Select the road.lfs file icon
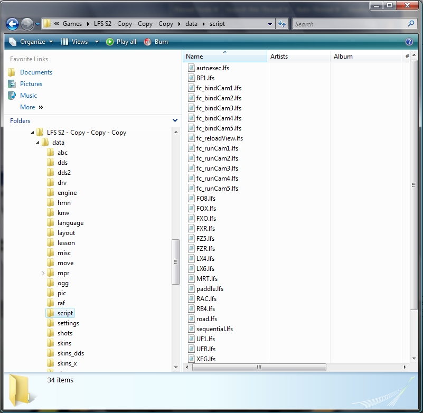The width and height of the screenshot is (423, 413). click(x=191, y=318)
